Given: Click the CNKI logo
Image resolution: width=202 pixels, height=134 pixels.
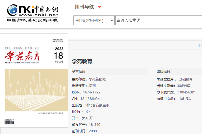Looking at the screenshot, I should click(x=32, y=13).
